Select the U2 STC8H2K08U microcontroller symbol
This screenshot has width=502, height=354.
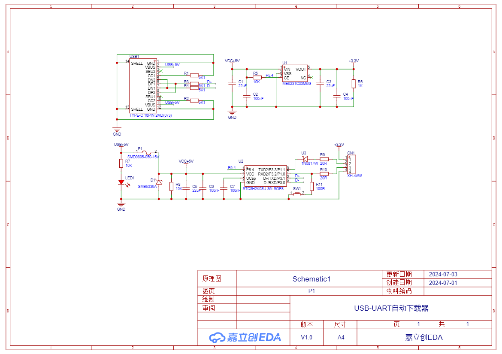(x=266, y=176)
